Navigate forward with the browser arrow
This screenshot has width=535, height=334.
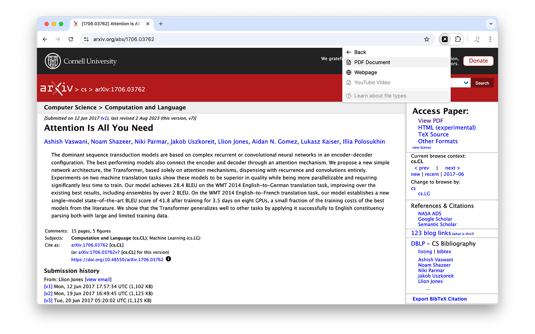click(58, 39)
